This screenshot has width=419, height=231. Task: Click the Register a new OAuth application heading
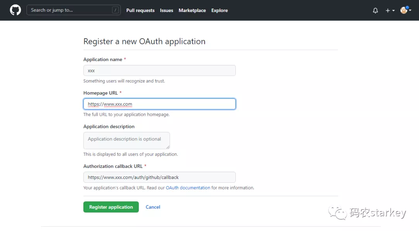point(144,41)
